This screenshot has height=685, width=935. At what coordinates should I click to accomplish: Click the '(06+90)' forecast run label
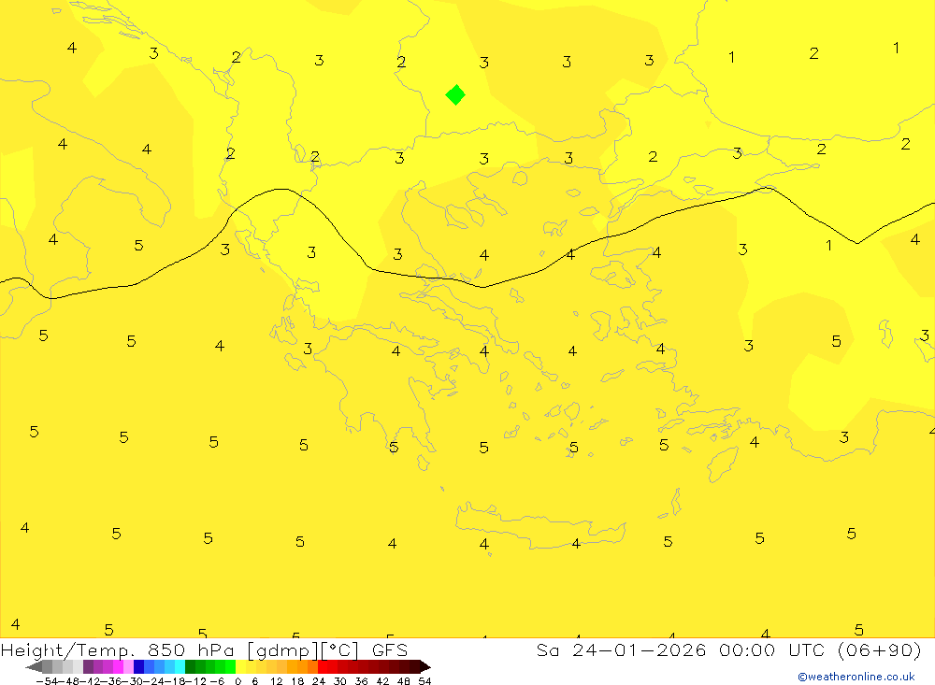tap(879, 649)
